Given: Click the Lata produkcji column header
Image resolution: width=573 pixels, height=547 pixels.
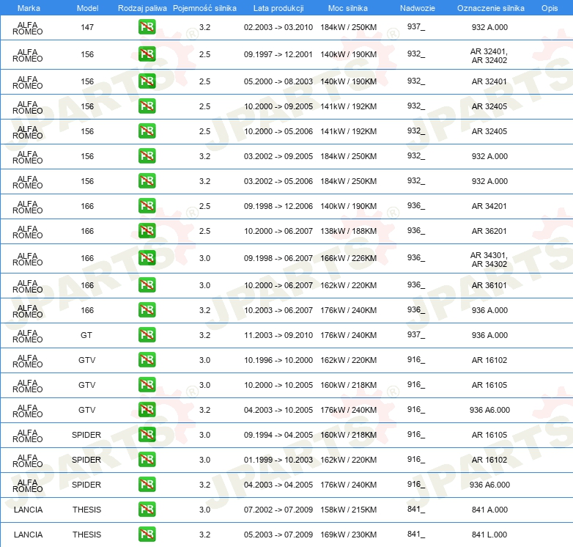Looking at the screenshot, I should pos(278,8).
